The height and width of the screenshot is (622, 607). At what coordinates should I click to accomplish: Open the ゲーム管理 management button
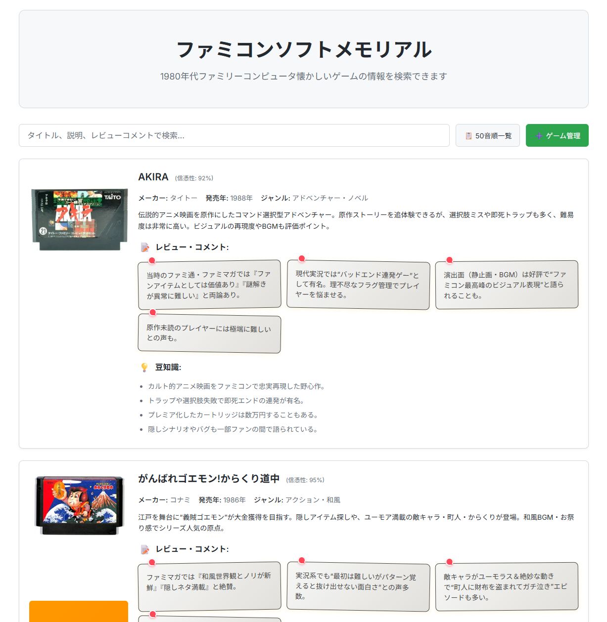(557, 135)
